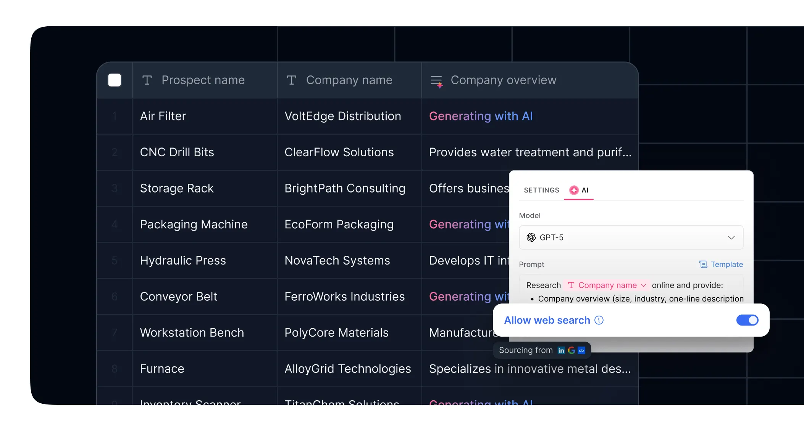Image resolution: width=804 pixels, height=430 pixels.
Task: Click the text type icon beside Prospect name
Action: coord(147,80)
